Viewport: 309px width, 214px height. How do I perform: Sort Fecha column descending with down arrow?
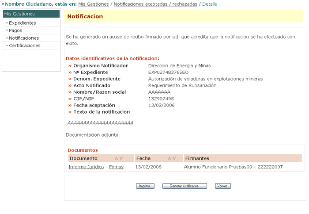pos(174,158)
